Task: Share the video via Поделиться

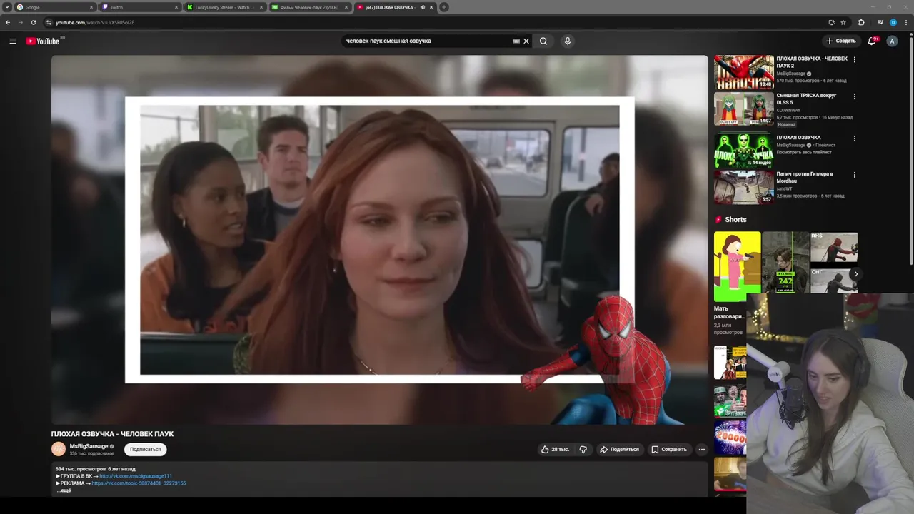Action: click(619, 449)
